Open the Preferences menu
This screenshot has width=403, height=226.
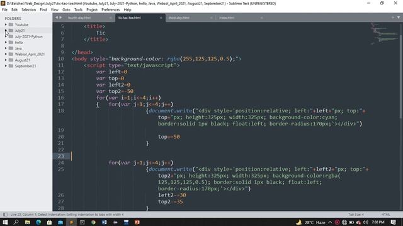point(111,10)
